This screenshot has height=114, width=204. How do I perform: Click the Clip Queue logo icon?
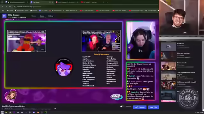[4, 16]
